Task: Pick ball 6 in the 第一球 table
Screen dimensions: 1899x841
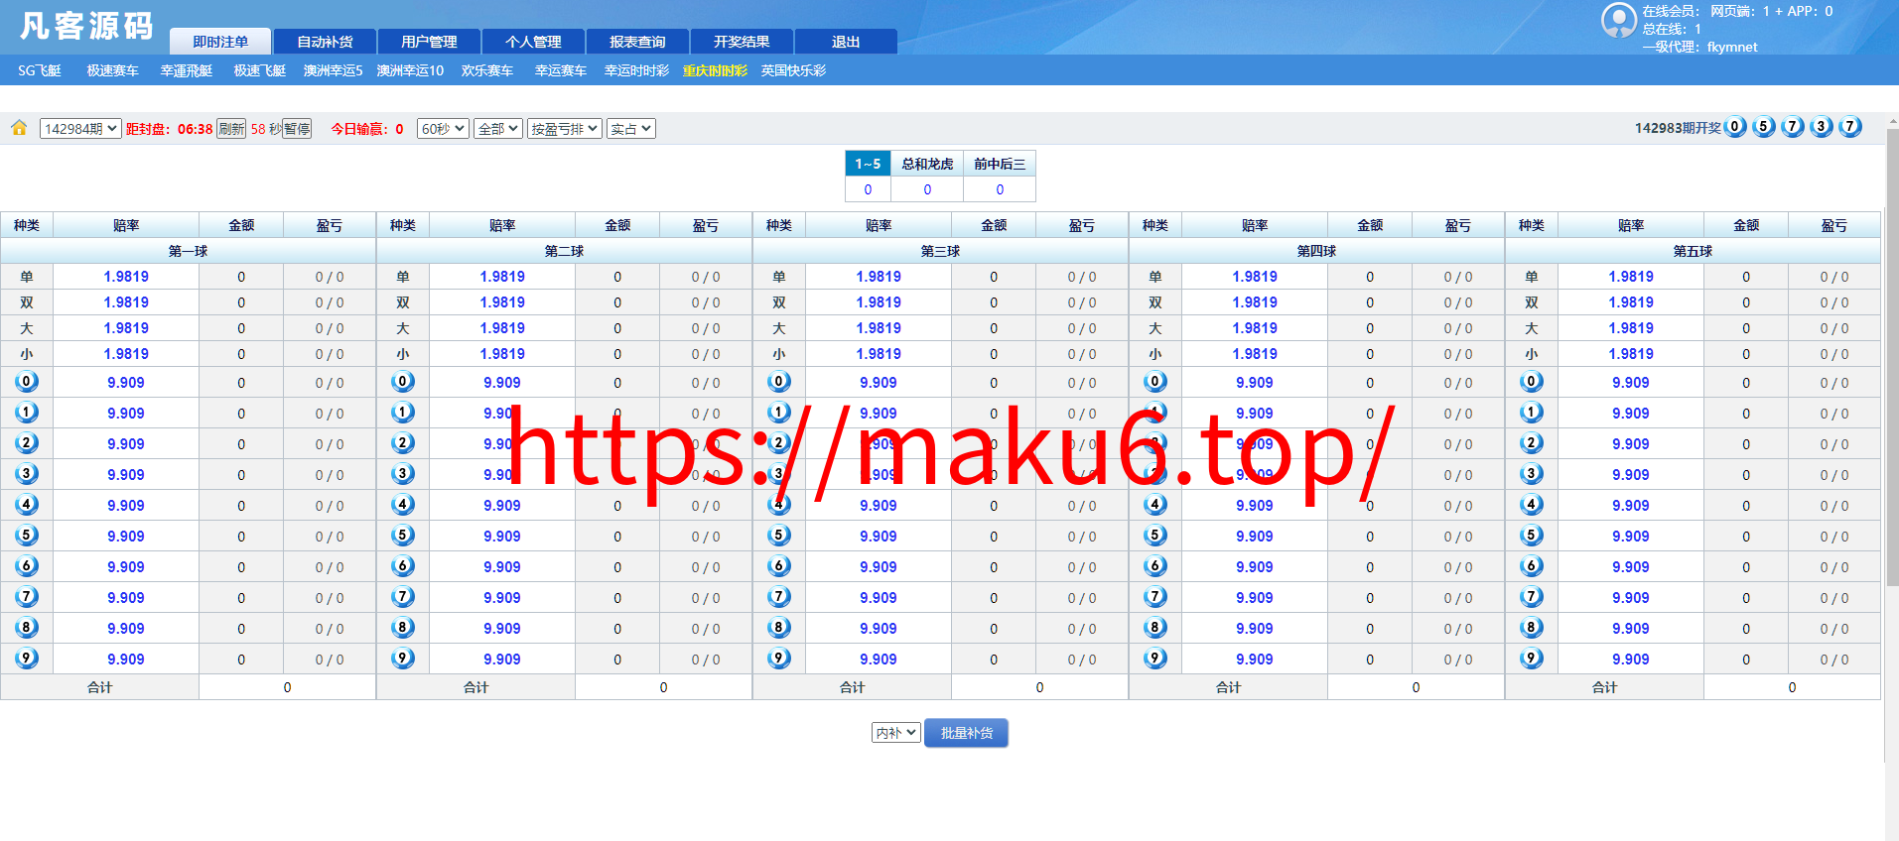Action: click(x=27, y=566)
